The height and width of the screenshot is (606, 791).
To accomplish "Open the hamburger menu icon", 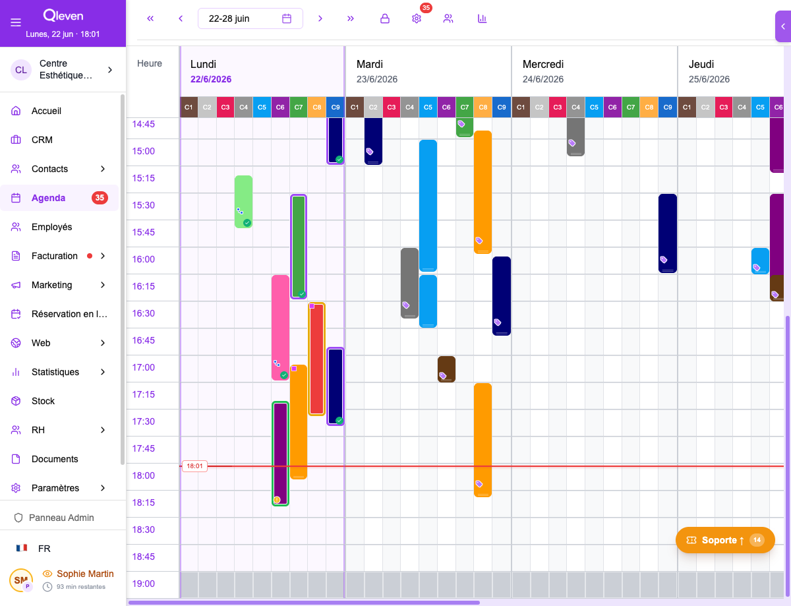I will pos(16,22).
